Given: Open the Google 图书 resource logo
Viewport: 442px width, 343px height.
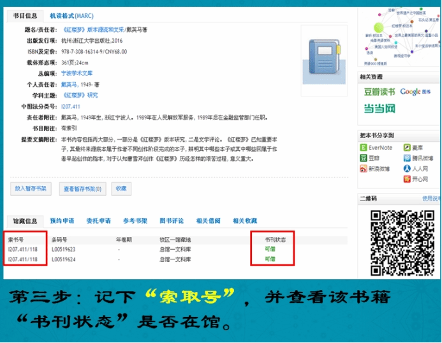Looking at the screenshot, I should 415,92.
